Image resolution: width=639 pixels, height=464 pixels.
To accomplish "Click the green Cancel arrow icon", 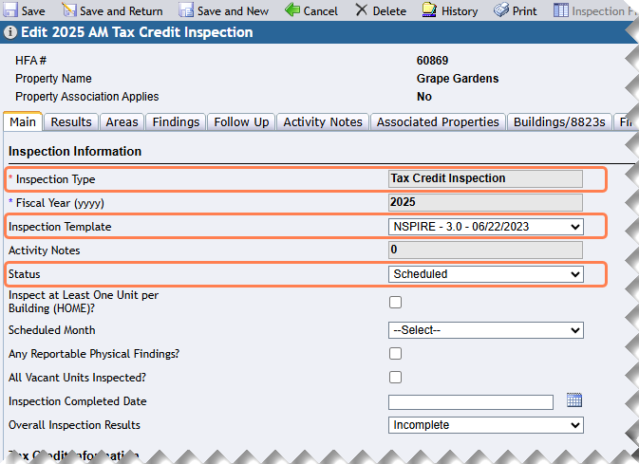I will pos(292,9).
